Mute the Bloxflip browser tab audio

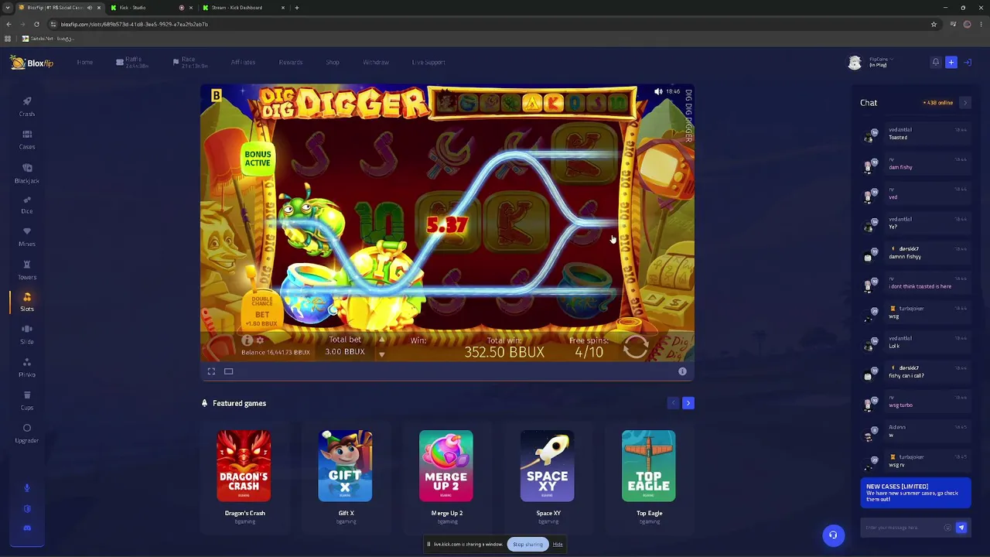pos(90,8)
